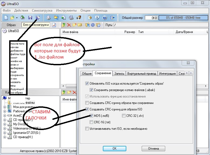Viewport: 210px width, 155px height.
Task: Click the boot info checkmark document icon
Action: 54,25
